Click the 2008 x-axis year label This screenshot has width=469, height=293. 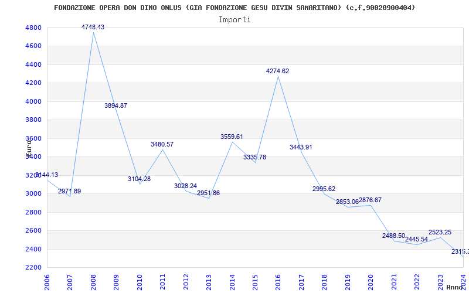93,282
